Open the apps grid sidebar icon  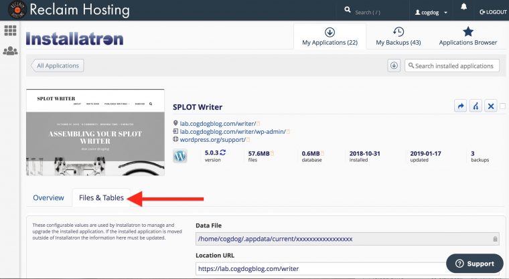(10, 31)
